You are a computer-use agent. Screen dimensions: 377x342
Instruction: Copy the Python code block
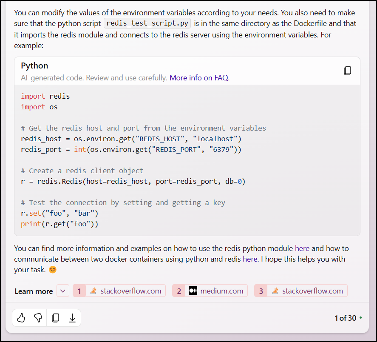[x=347, y=71]
